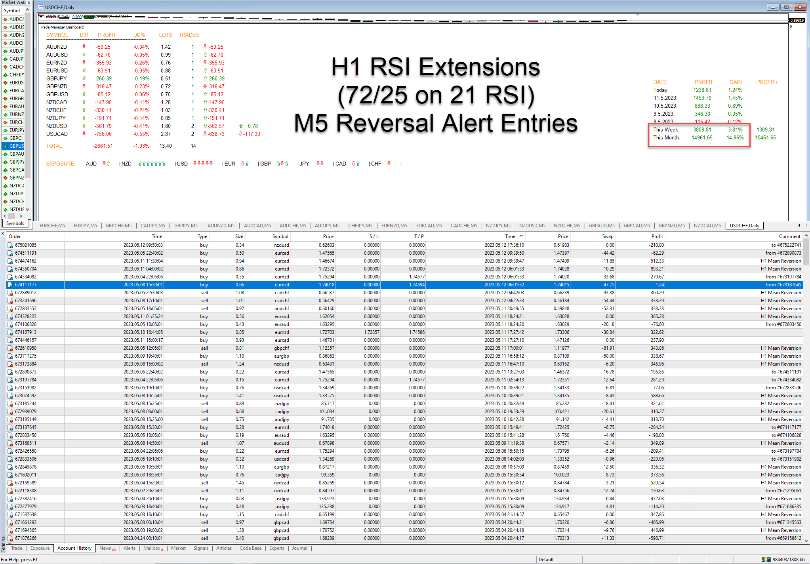This screenshot has width=810, height=564.
Task: Switch to GBPNZD,M5 chart tab
Action: (672, 226)
